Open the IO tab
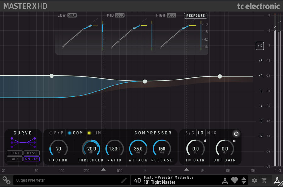283x187 pixels. coord(201,133)
